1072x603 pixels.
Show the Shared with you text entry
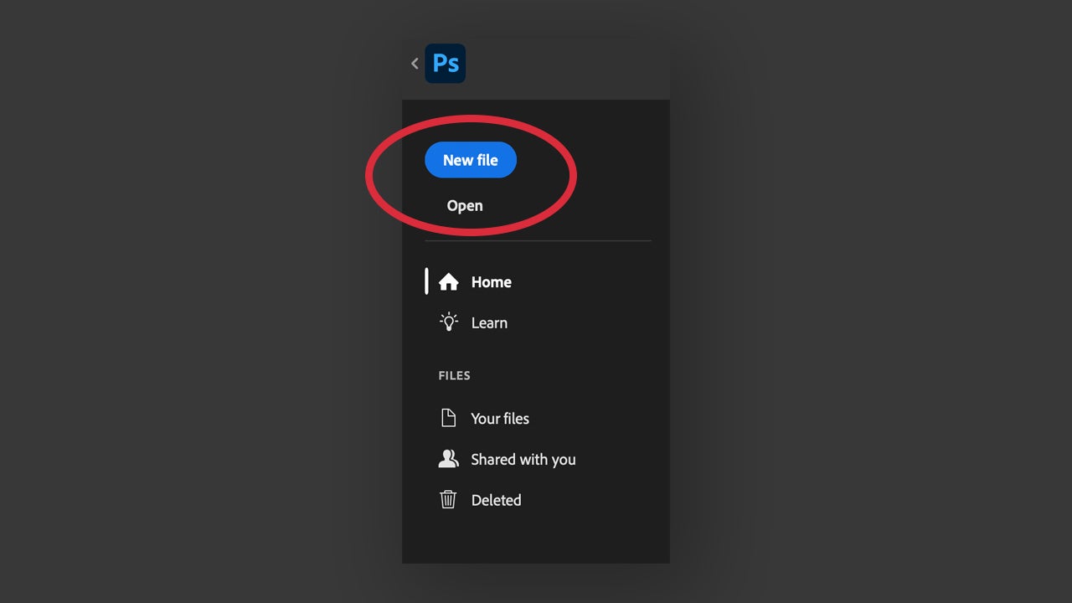tap(523, 460)
